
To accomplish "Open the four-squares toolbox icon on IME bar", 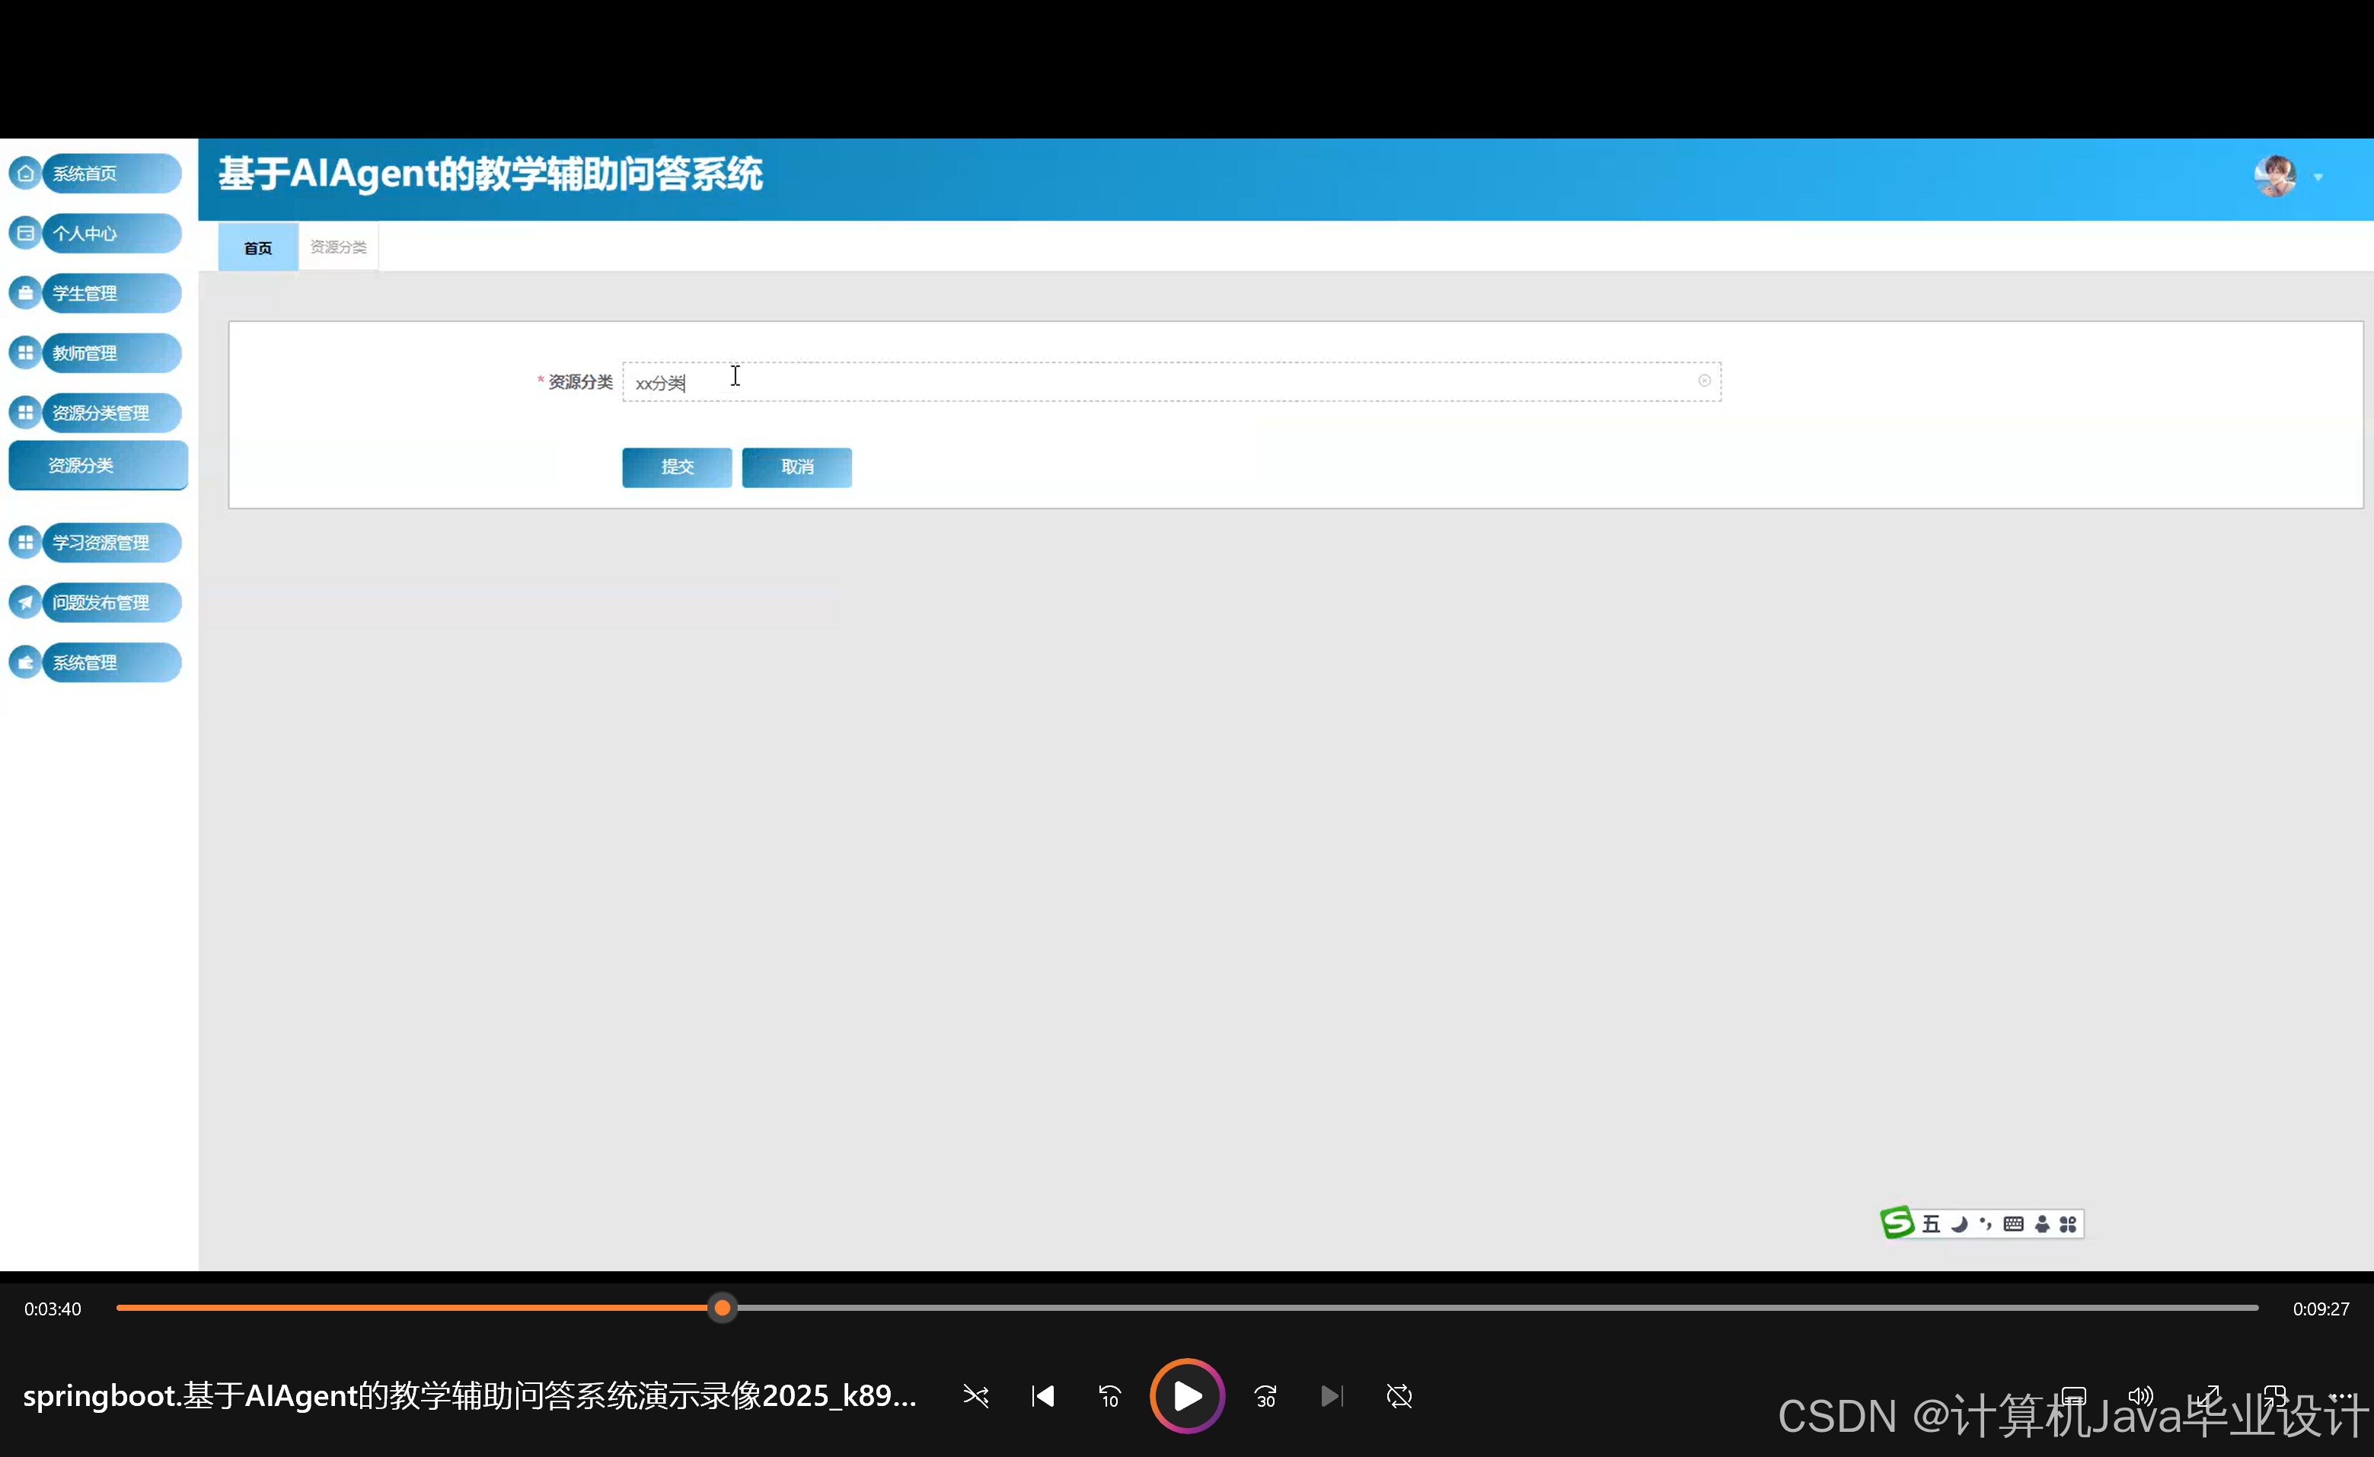I will (2067, 1224).
